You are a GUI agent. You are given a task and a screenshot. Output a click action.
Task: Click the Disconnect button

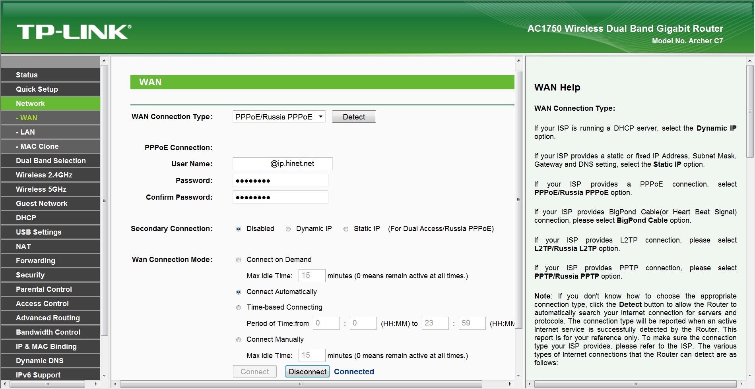(307, 372)
